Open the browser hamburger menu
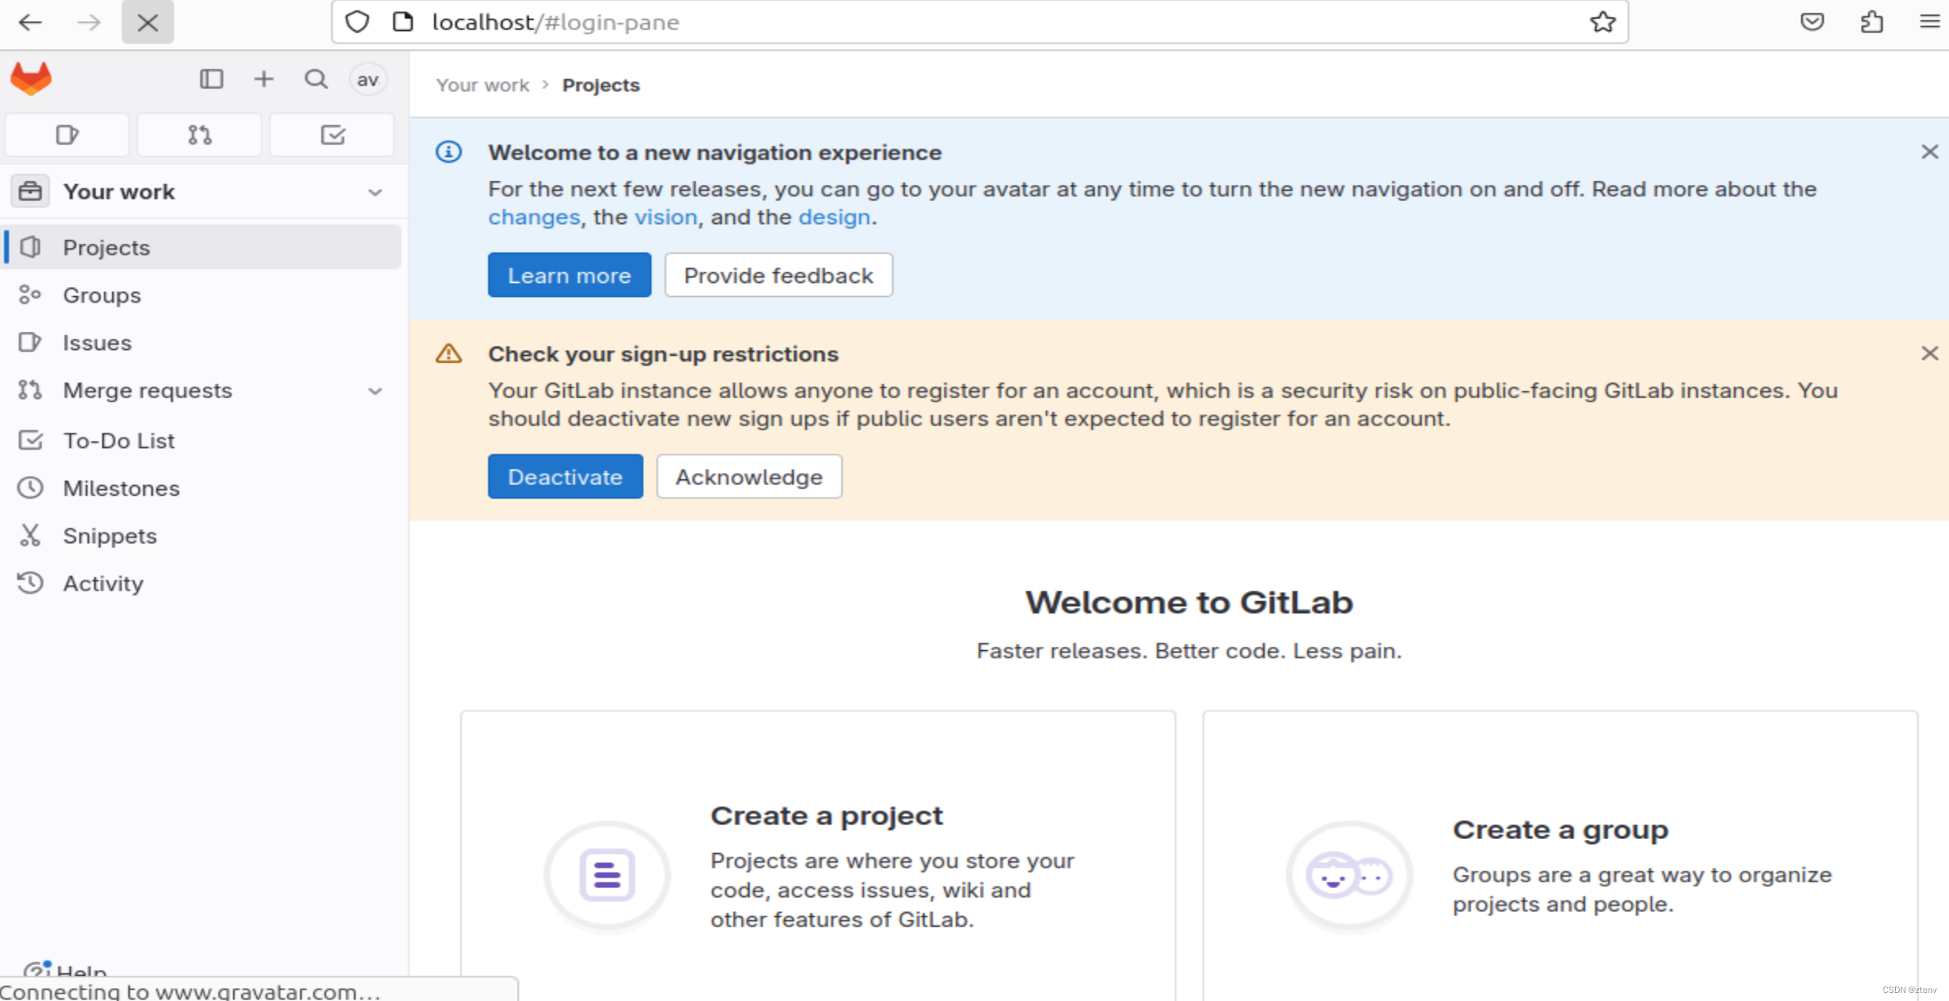The height and width of the screenshot is (1001, 1949). pyautogui.click(x=1929, y=22)
